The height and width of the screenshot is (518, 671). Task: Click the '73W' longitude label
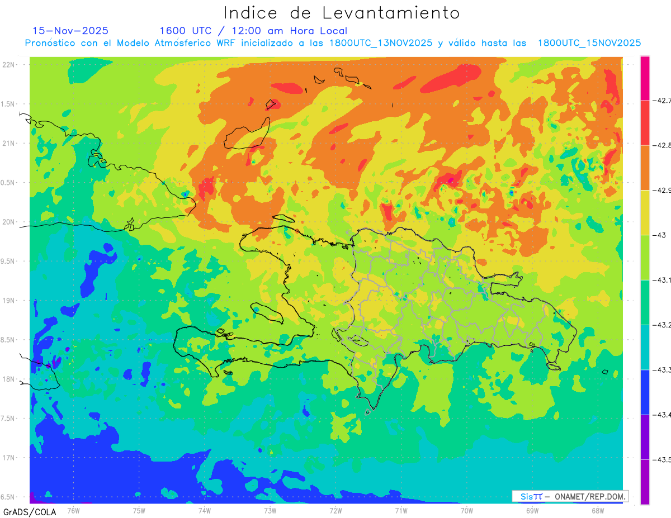click(270, 510)
